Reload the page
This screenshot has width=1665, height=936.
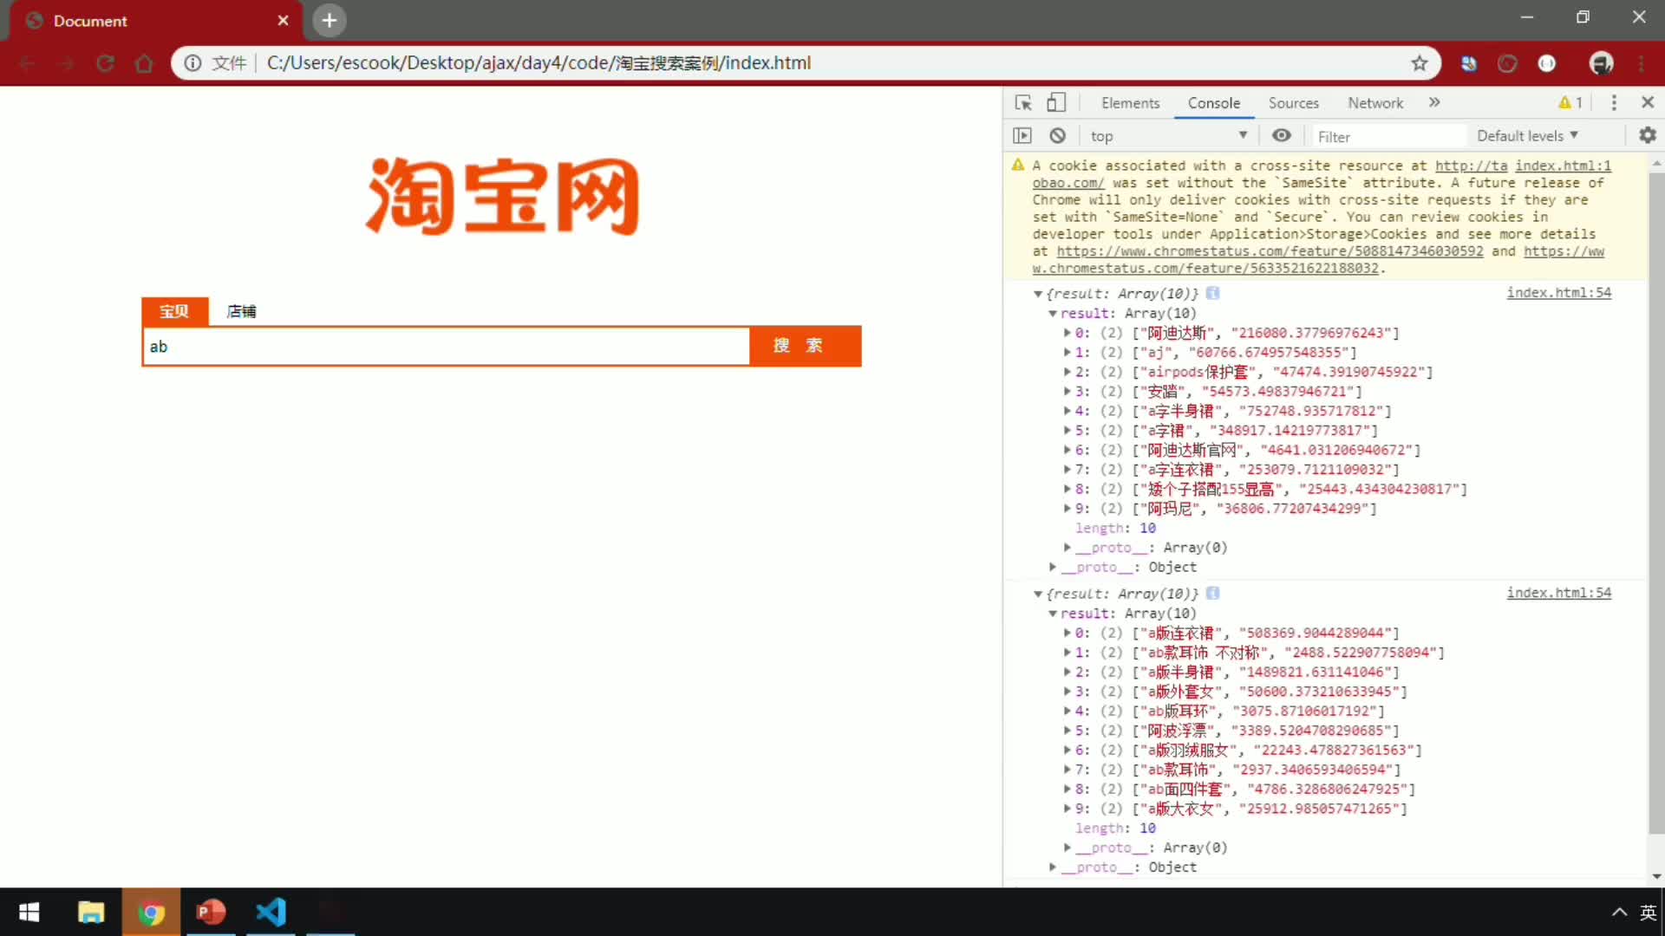click(x=105, y=63)
